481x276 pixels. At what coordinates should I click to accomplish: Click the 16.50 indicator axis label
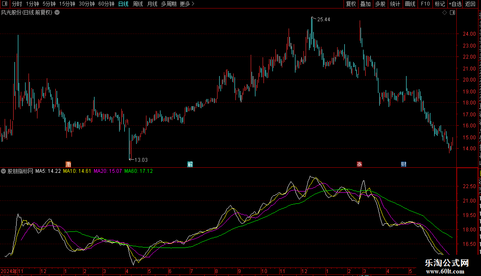(470, 244)
